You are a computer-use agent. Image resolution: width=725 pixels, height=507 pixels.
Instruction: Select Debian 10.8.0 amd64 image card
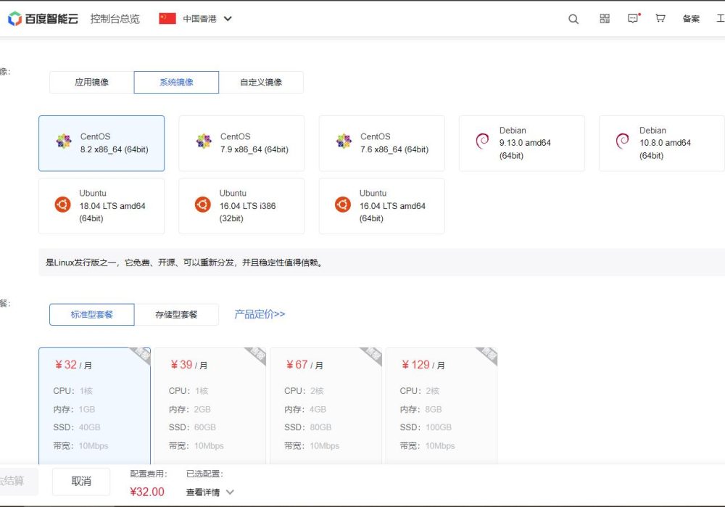click(662, 144)
